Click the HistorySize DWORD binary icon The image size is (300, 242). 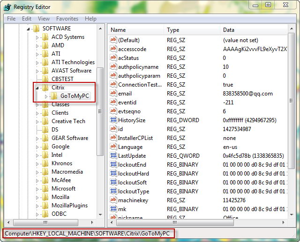(x=113, y=120)
